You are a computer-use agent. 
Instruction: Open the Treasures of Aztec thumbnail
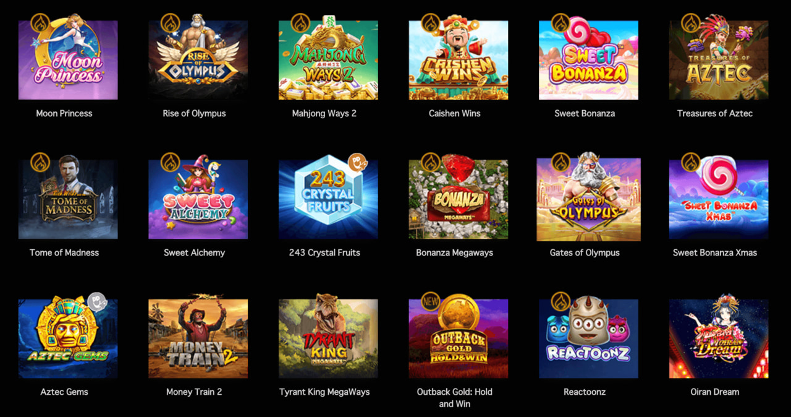pyautogui.click(x=719, y=60)
